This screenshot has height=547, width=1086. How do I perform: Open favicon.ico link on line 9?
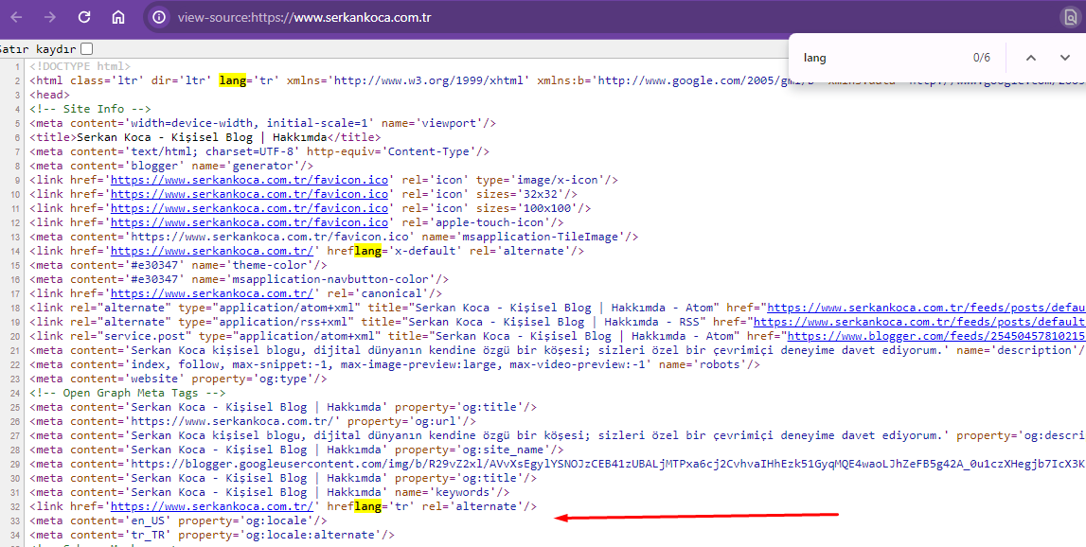(x=249, y=180)
